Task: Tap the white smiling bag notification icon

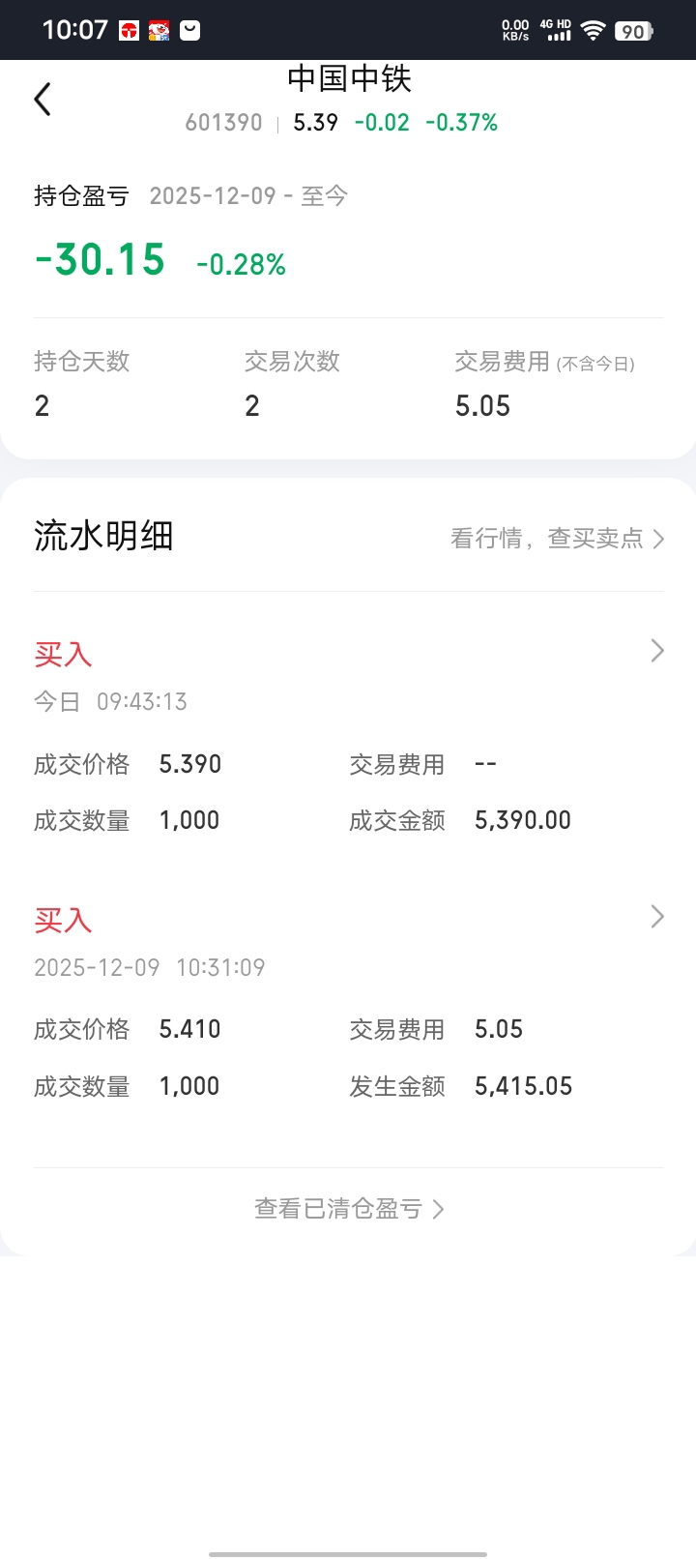Action: [190, 31]
